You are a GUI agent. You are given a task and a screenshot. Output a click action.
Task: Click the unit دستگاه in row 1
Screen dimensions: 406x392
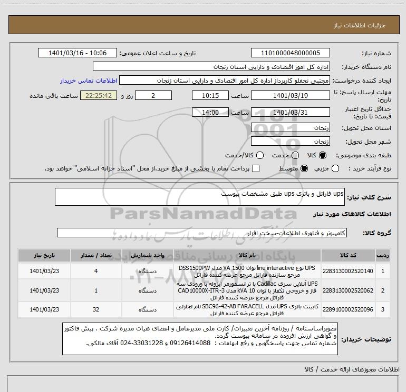tap(147, 272)
